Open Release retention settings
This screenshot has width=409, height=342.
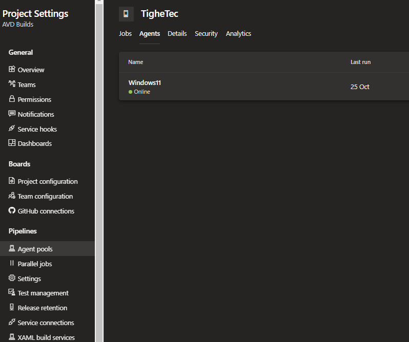click(42, 308)
